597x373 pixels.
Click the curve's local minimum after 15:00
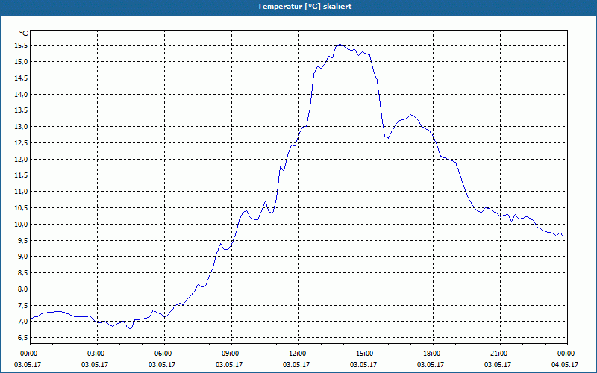pyautogui.click(x=388, y=138)
